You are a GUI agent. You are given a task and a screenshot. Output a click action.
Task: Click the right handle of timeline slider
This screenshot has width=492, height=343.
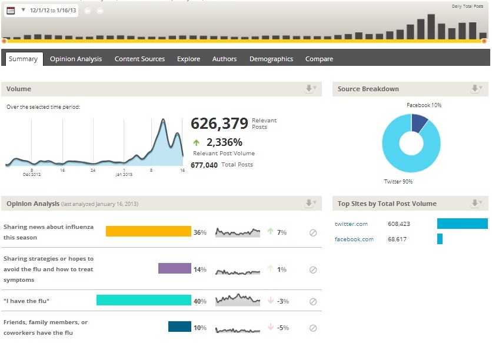tap(484, 41)
